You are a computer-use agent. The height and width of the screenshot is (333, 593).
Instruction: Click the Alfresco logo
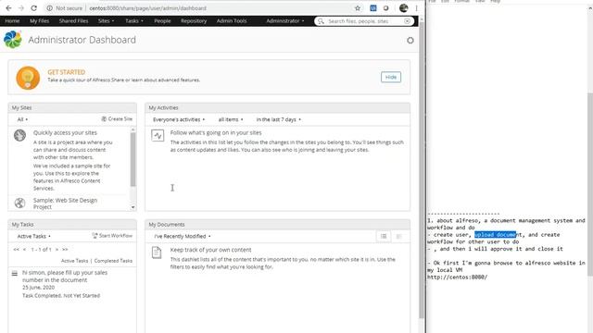point(13,40)
